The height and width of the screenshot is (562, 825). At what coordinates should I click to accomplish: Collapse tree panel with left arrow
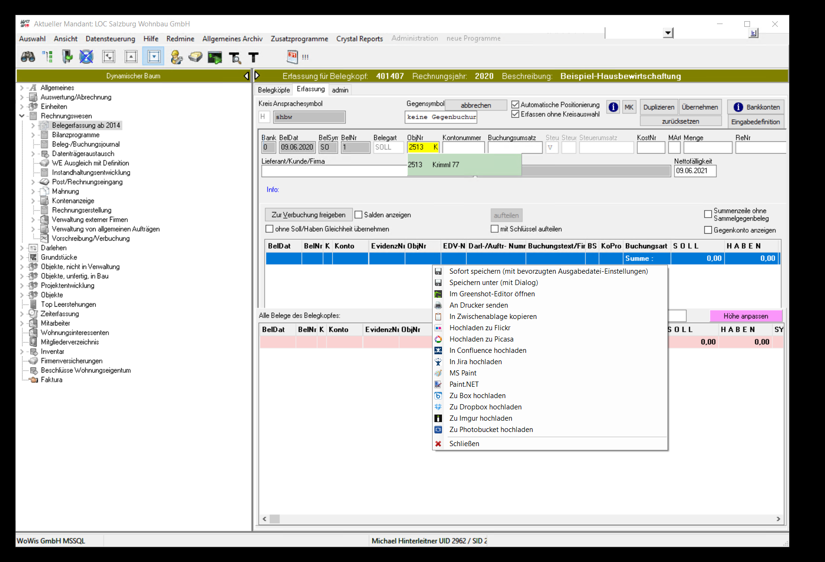(246, 76)
